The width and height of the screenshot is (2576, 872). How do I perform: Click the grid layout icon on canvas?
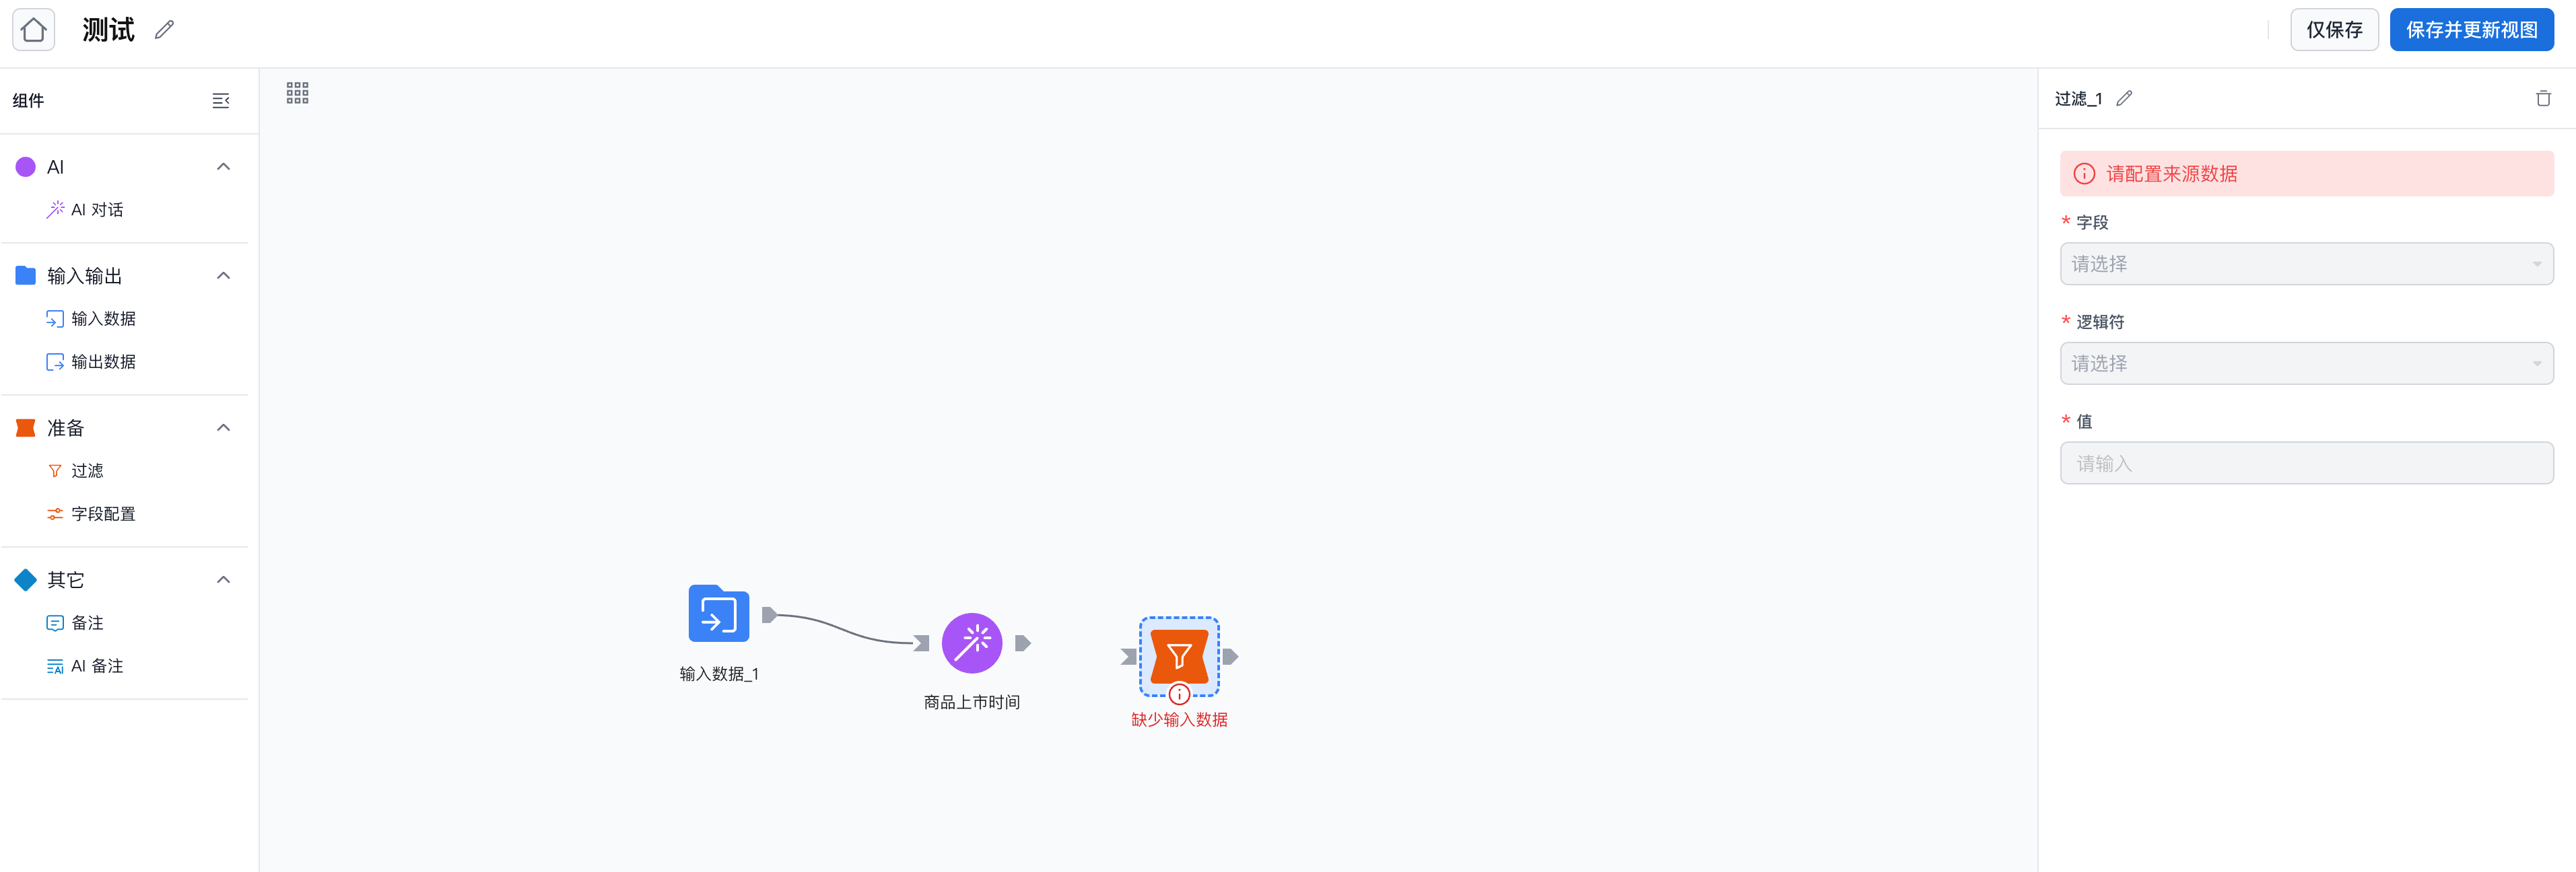(x=297, y=93)
